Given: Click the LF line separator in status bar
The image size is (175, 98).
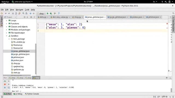Looking at the screenshot, I should point(159,97).
